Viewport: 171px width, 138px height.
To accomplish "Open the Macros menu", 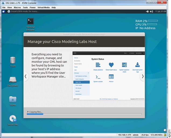I will click(x=17, y=8).
